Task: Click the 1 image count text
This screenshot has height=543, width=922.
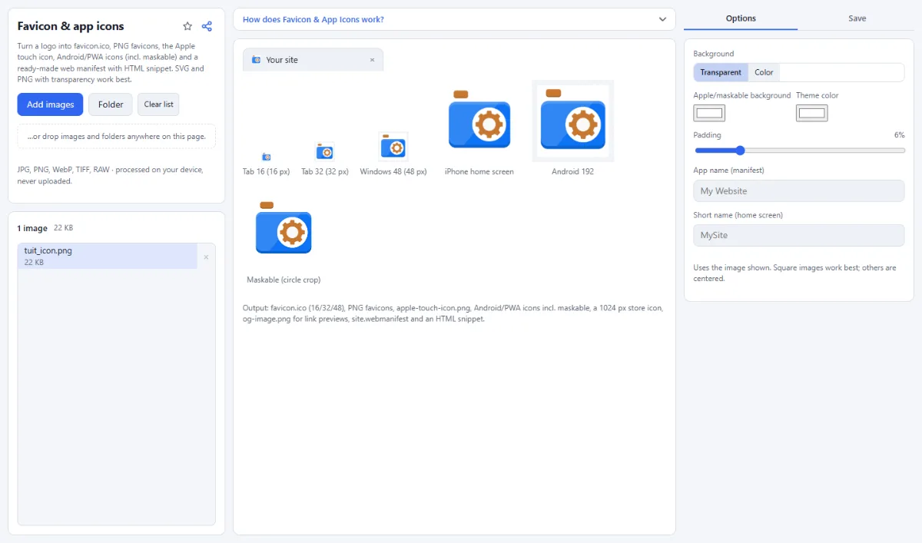Action: (x=32, y=228)
